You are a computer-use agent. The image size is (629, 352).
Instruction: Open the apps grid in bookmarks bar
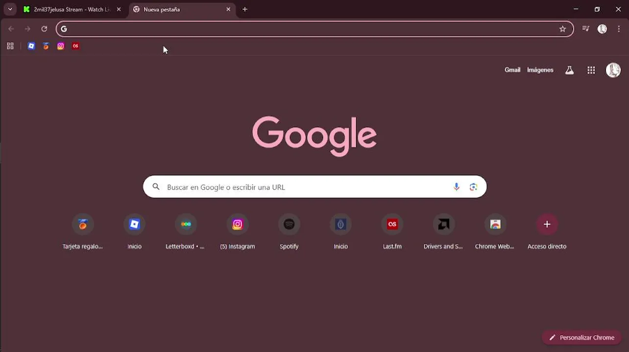coord(10,46)
